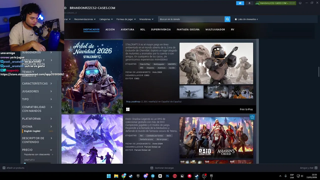320x180 pixels.
Task: Open the Windows Start menu
Action: click(109, 176)
